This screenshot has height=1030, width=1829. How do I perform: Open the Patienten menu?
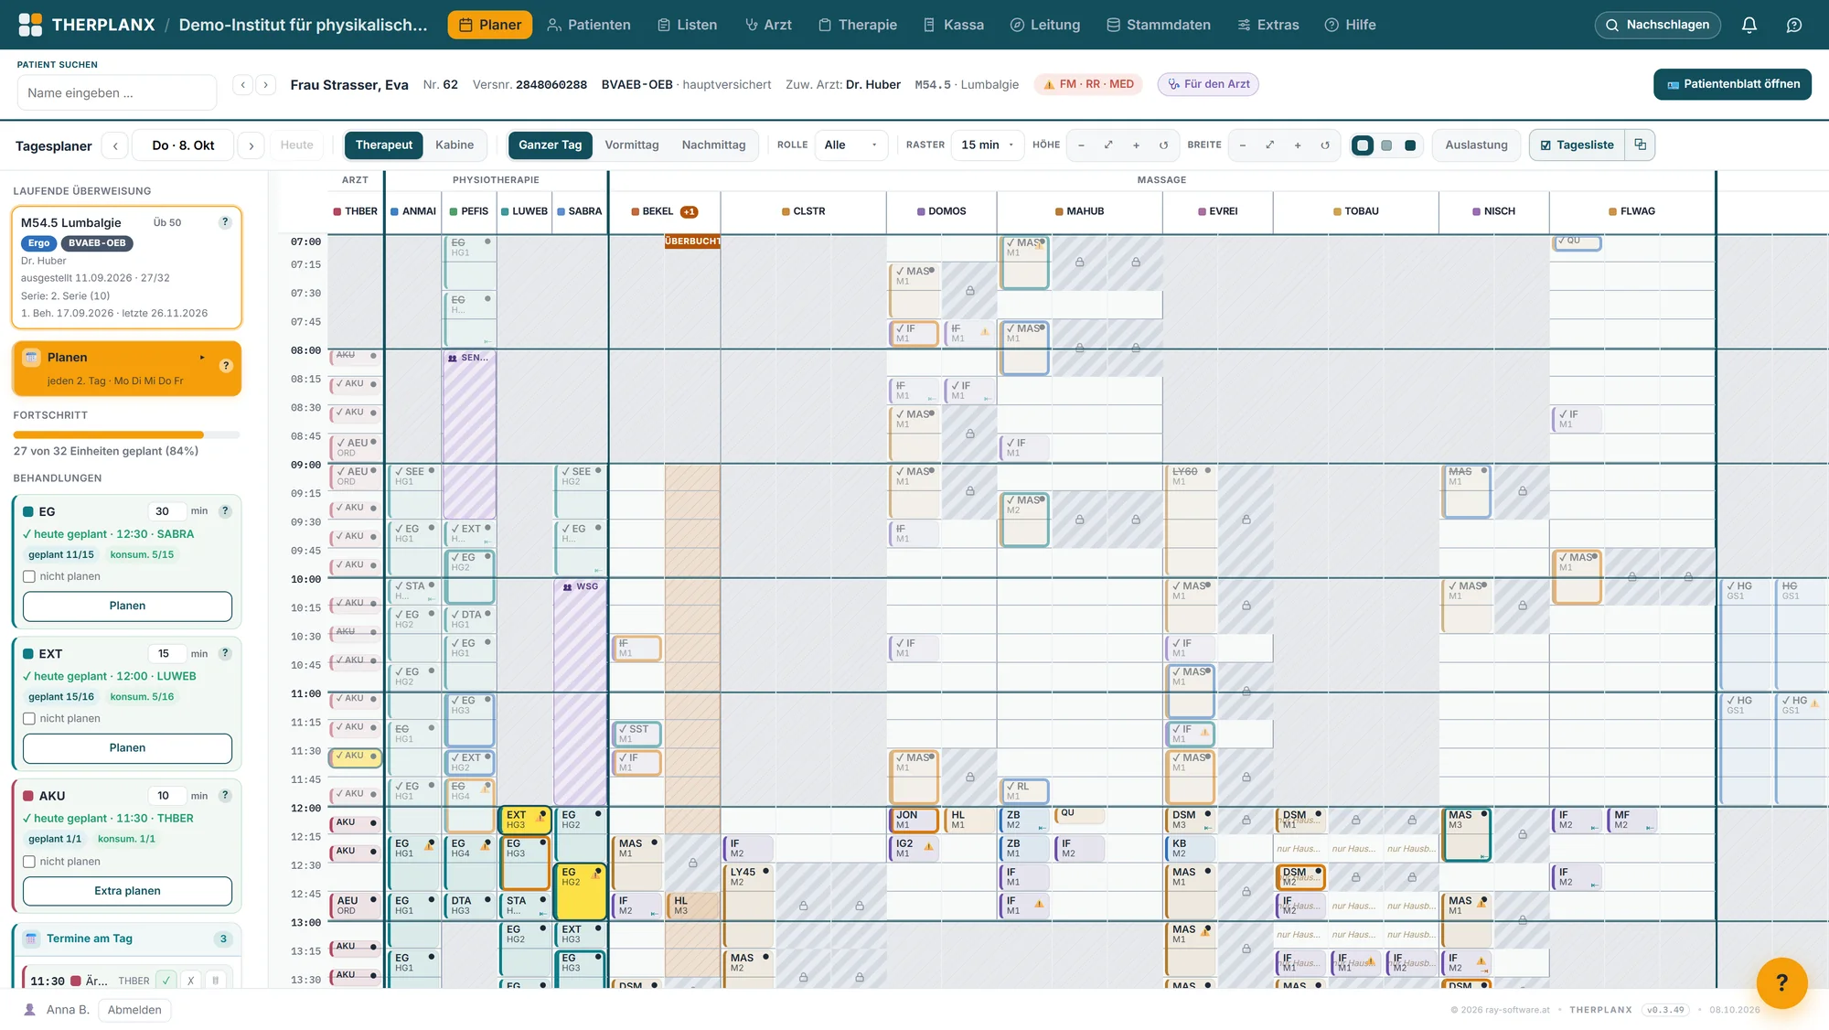(588, 25)
